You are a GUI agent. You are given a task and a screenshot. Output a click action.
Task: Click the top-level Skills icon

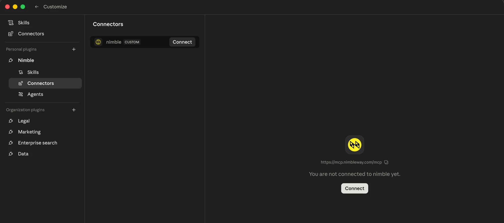click(x=11, y=23)
